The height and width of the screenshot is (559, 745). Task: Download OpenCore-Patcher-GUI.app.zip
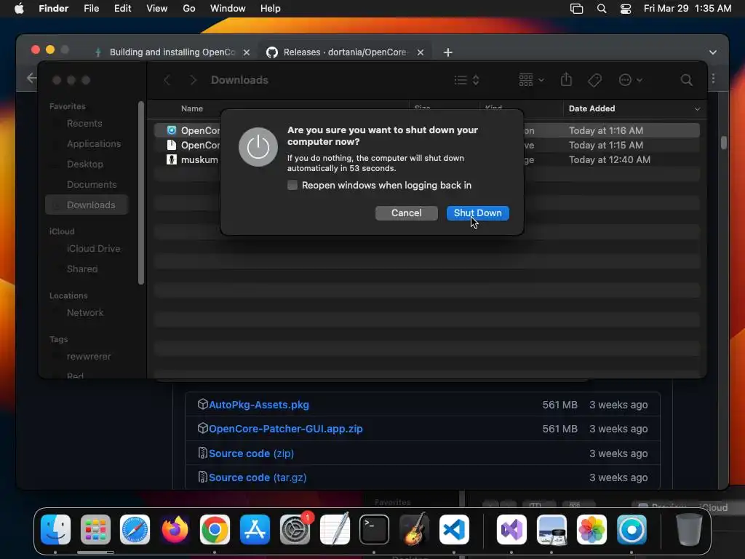[x=285, y=429]
